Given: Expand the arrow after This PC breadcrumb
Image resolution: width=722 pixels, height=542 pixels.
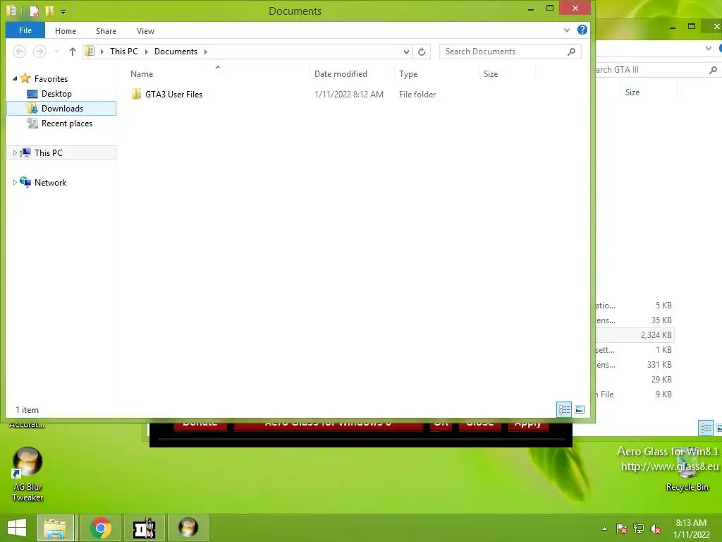Looking at the screenshot, I should click(x=147, y=52).
